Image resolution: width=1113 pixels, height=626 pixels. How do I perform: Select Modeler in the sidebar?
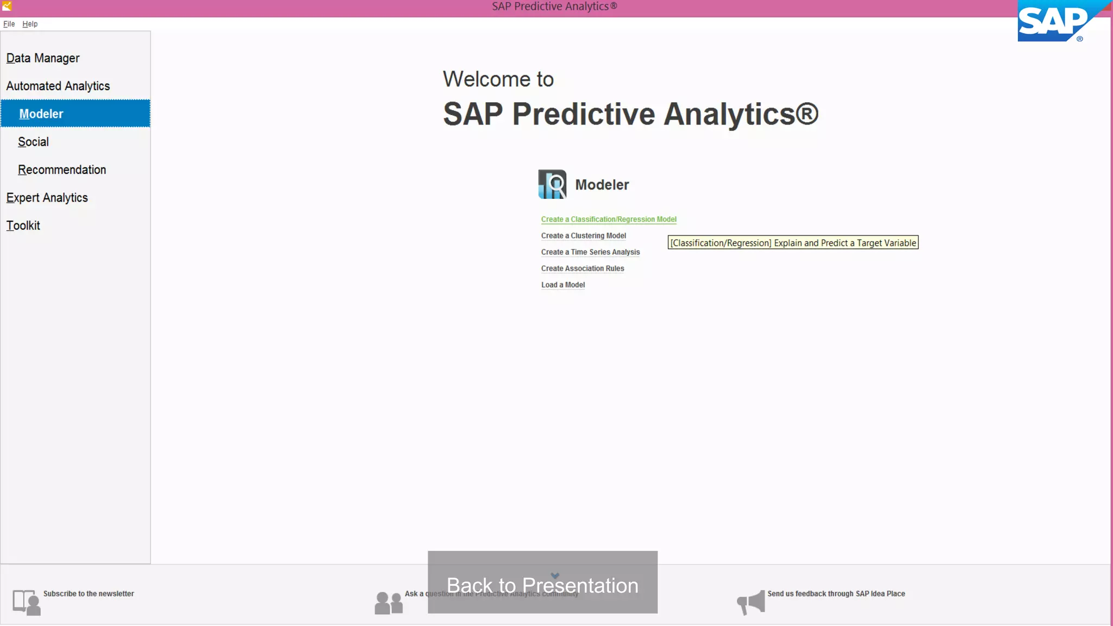(x=41, y=114)
